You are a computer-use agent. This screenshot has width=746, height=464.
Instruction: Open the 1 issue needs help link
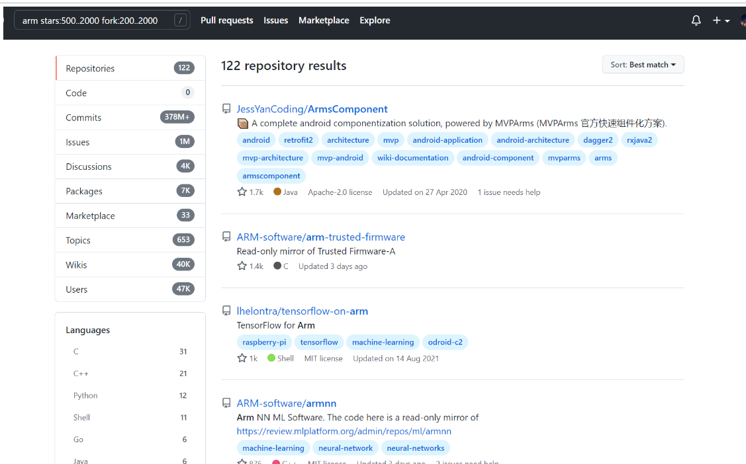pos(509,192)
